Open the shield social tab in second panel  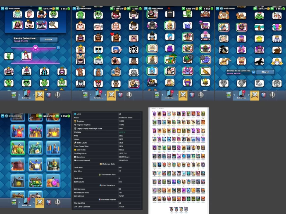pos(120,95)
